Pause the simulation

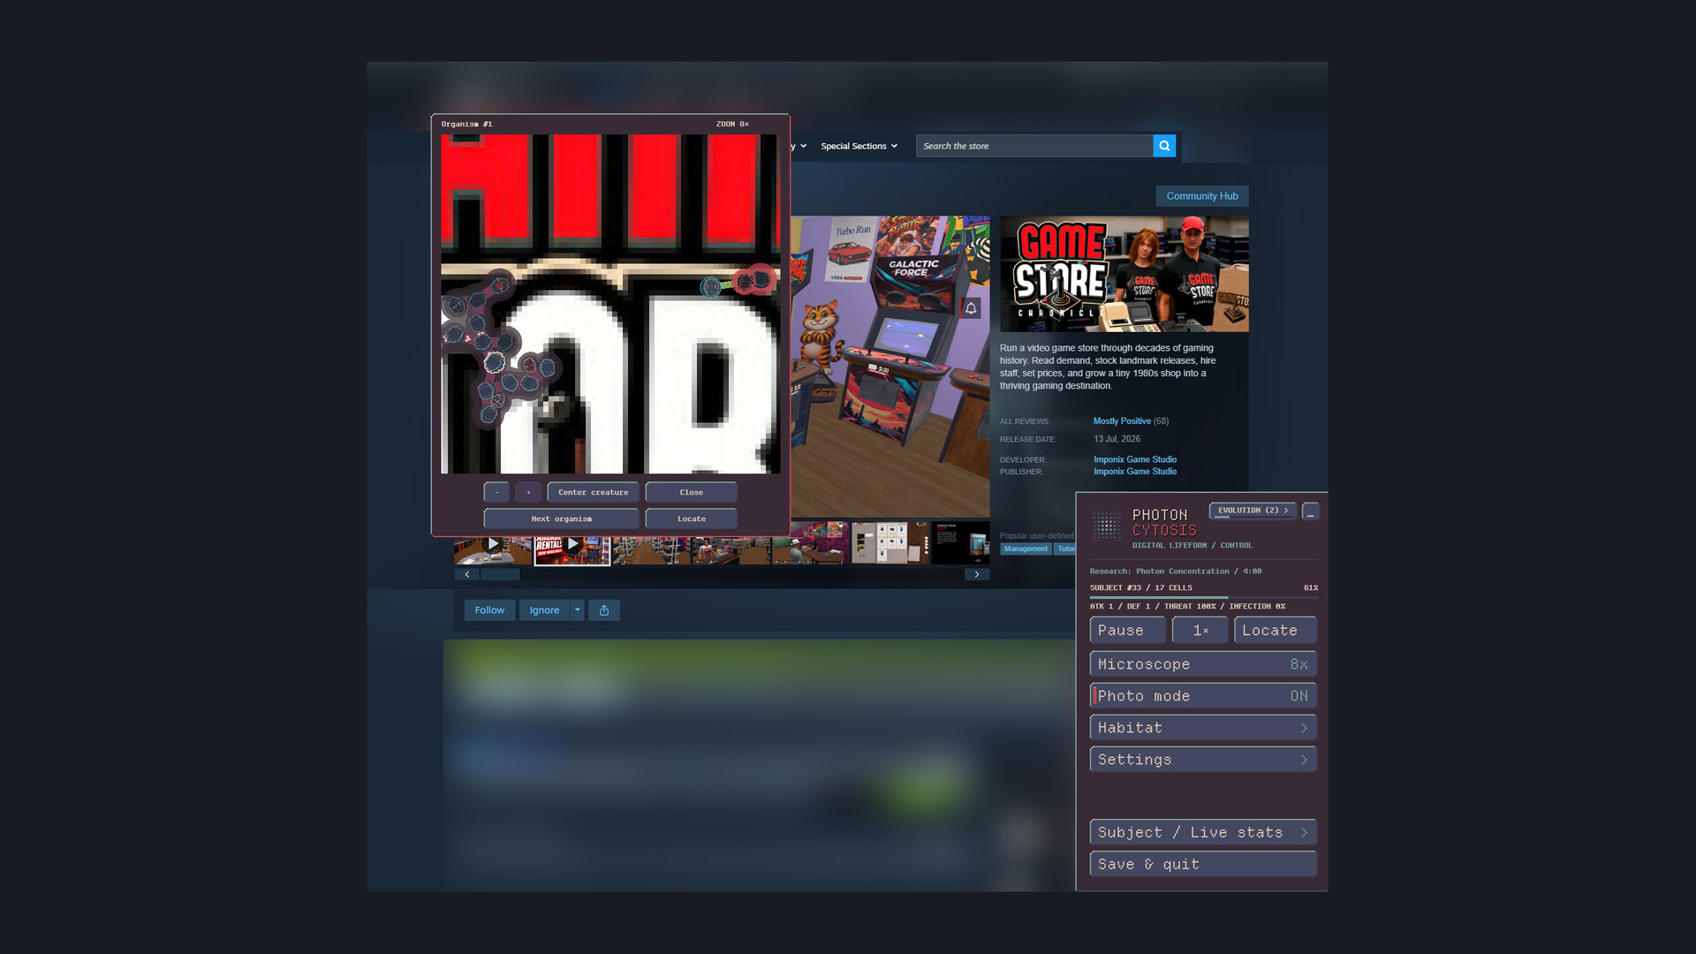[x=1128, y=631]
